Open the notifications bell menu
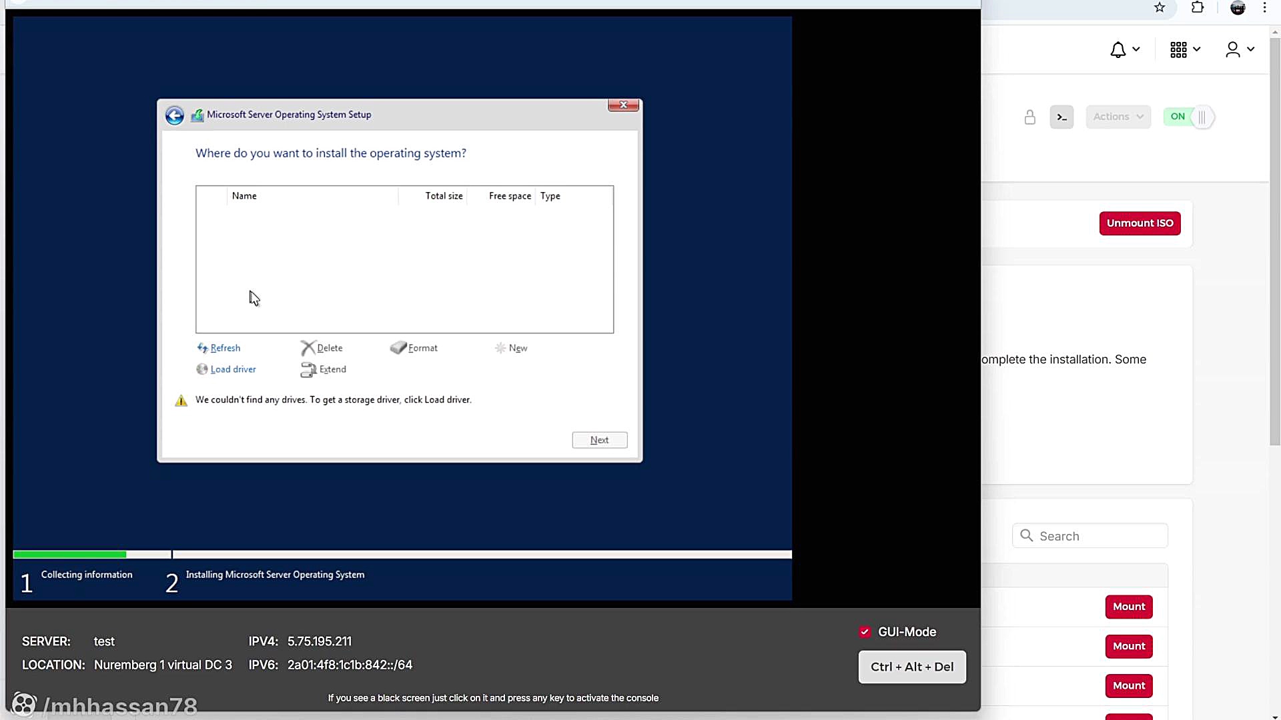This screenshot has width=1281, height=720. (1125, 49)
